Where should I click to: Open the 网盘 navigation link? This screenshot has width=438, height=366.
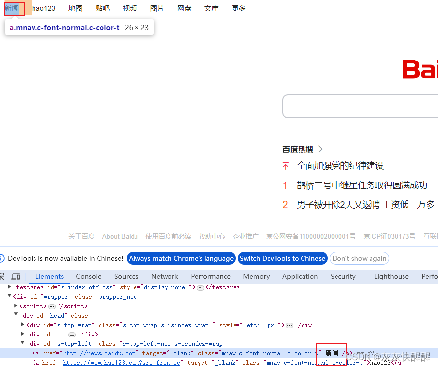(x=184, y=8)
